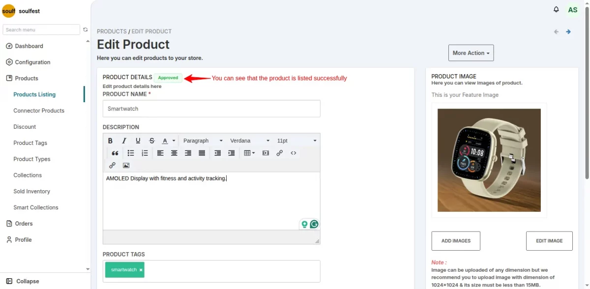Open Sold Inventory page
590x289 pixels.
point(32,192)
